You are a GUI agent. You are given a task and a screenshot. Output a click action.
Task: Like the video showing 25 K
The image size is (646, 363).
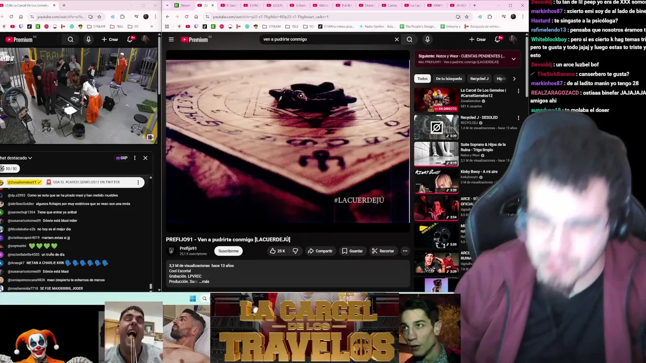click(278, 251)
